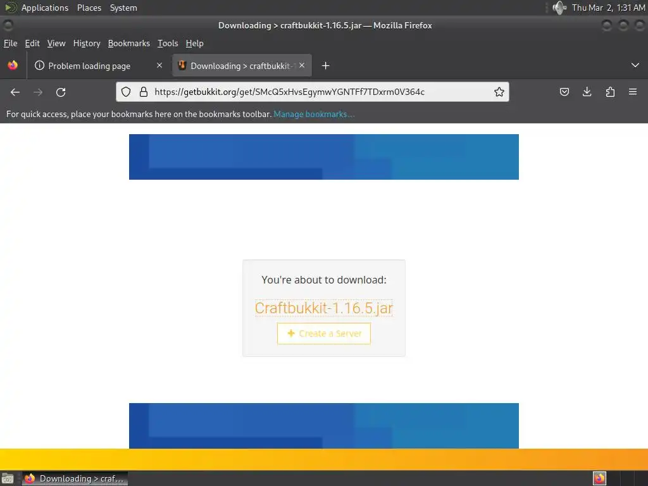Click Firefox icon in bottom-right panel
The height and width of the screenshot is (486, 648).
click(599, 478)
